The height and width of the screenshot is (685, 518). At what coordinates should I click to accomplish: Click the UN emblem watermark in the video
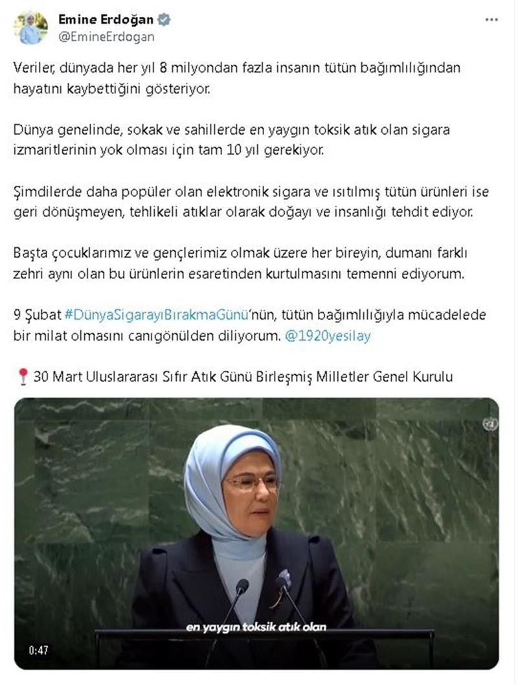click(x=490, y=423)
